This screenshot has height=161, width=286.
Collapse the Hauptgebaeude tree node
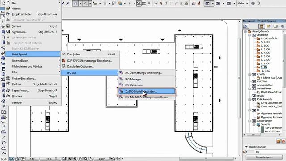point(245,31)
